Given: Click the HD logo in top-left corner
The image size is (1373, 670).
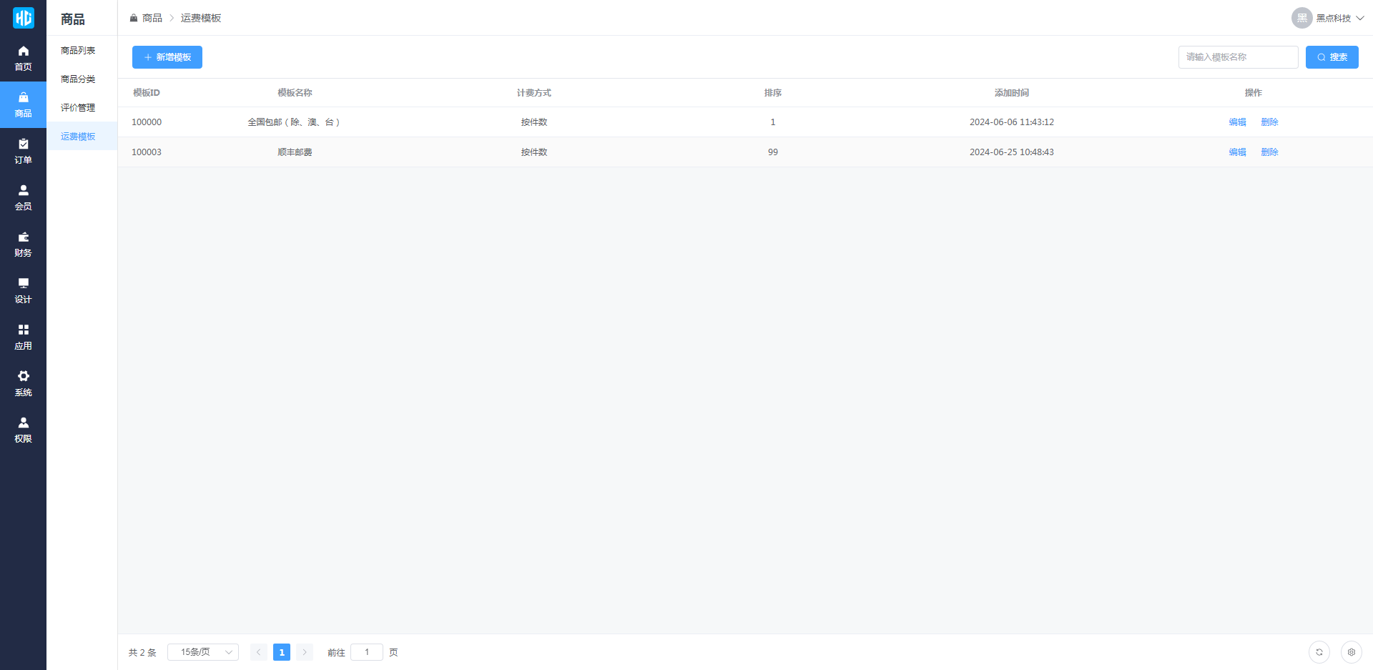Looking at the screenshot, I should click(x=23, y=18).
